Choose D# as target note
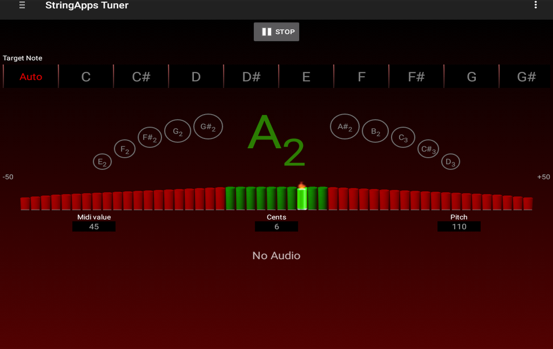The height and width of the screenshot is (349, 553). pyautogui.click(x=251, y=77)
